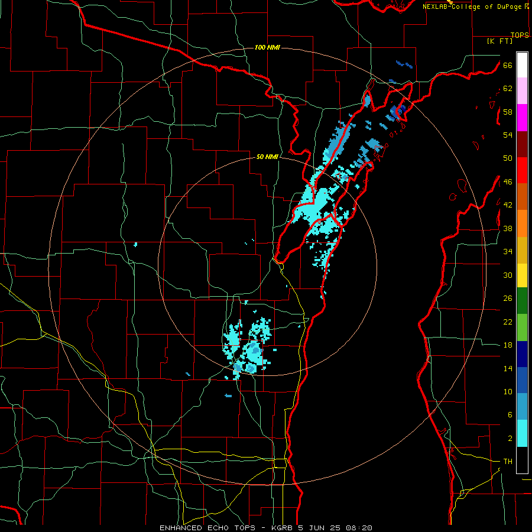Click the '38' legend value
The width and height of the screenshot is (532, 532).
point(508,228)
